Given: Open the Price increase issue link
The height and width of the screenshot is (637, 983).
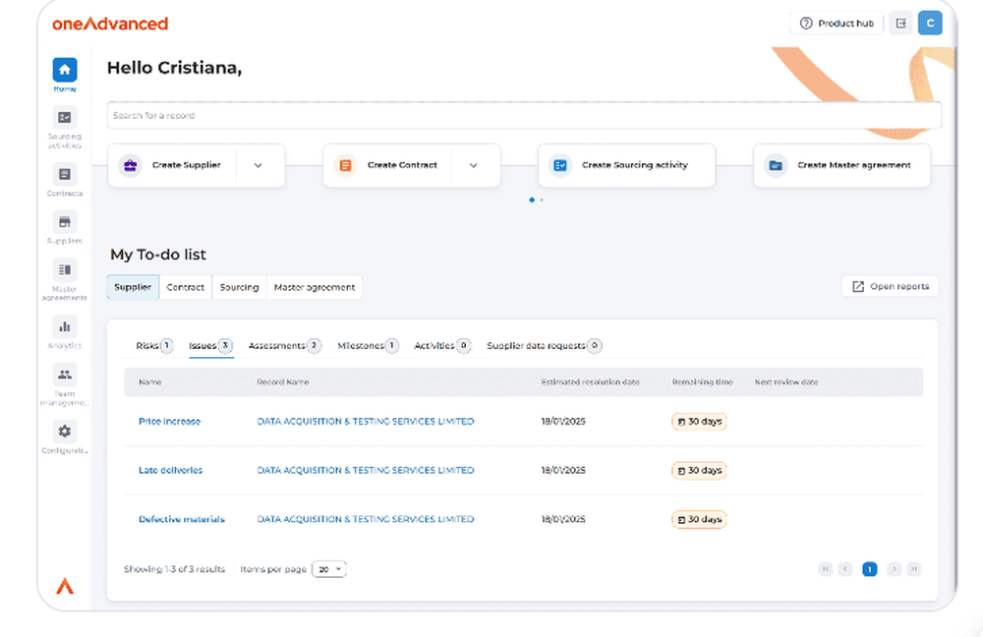Looking at the screenshot, I should coord(168,421).
